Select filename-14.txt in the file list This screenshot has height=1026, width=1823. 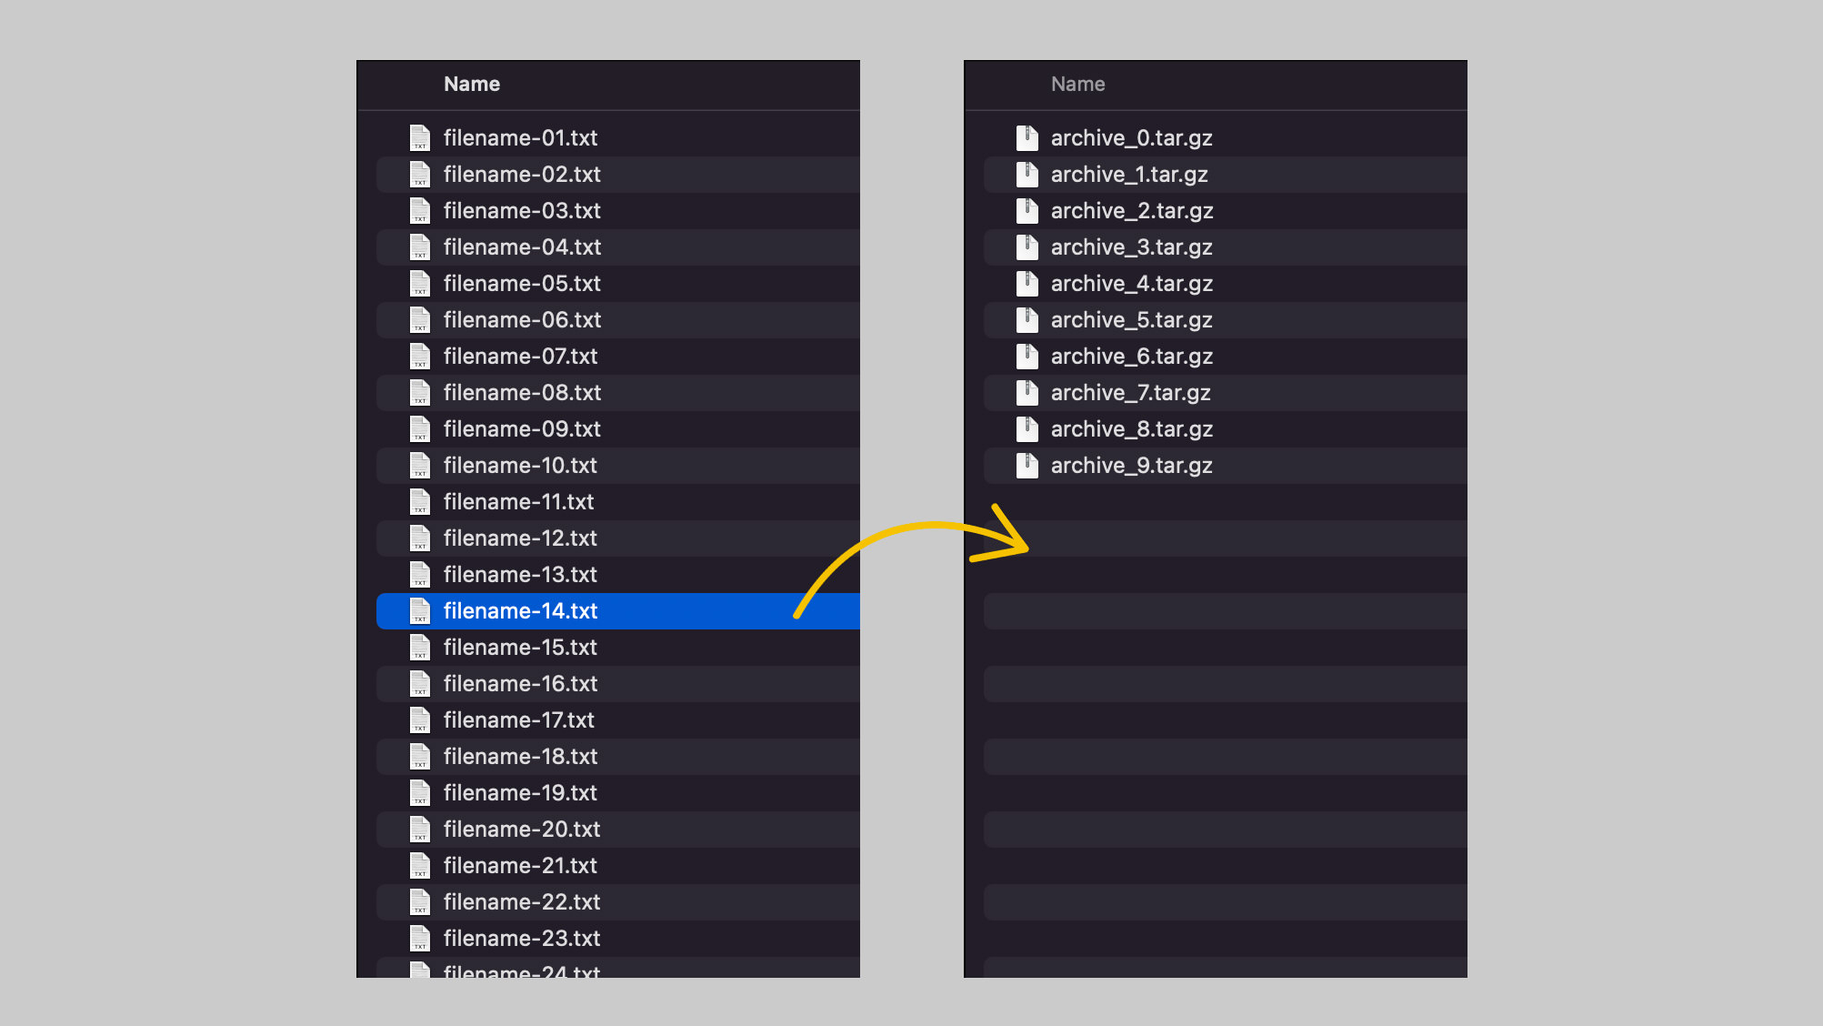tap(519, 610)
